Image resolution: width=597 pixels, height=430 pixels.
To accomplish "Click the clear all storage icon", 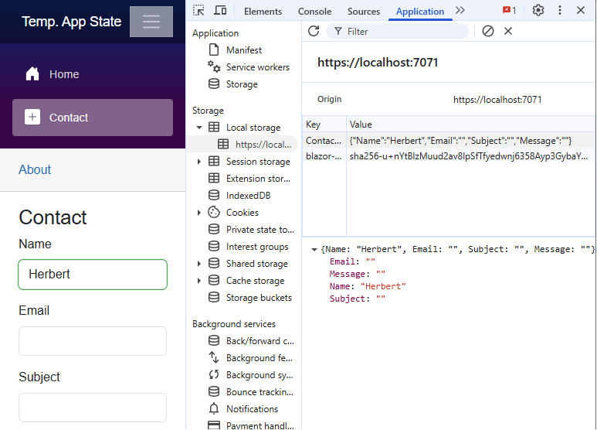I will (x=488, y=31).
